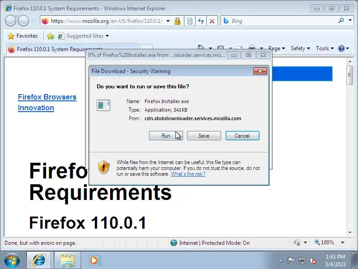Open the Favorites star button
Image resolution: width=358 pixels, height=269 pixels.
(x=22, y=36)
